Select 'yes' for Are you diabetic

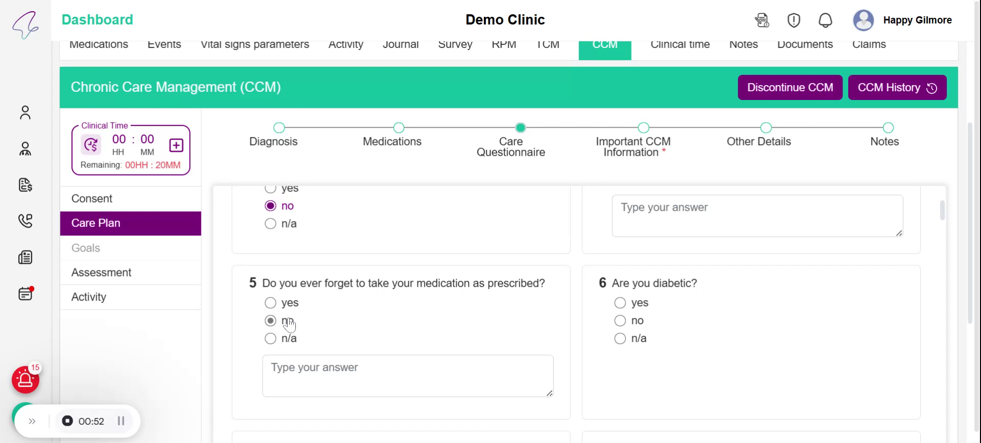pos(620,303)
